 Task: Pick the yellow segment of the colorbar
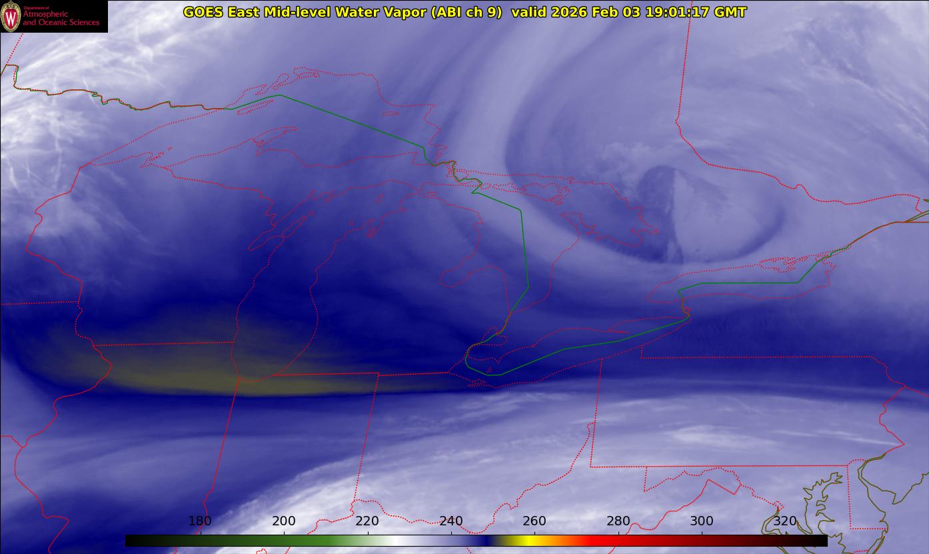tap(526, 541)
